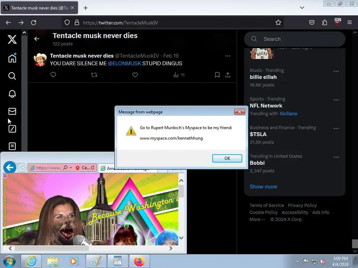Screen dimensions: 358x268
Task: Click the Search box on X
Action: 294,39
